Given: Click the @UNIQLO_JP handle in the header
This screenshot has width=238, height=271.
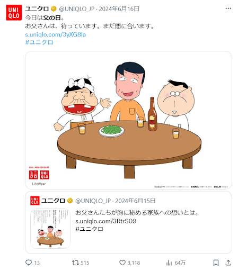Looking at the screenshot, I should tap(77, 8).
